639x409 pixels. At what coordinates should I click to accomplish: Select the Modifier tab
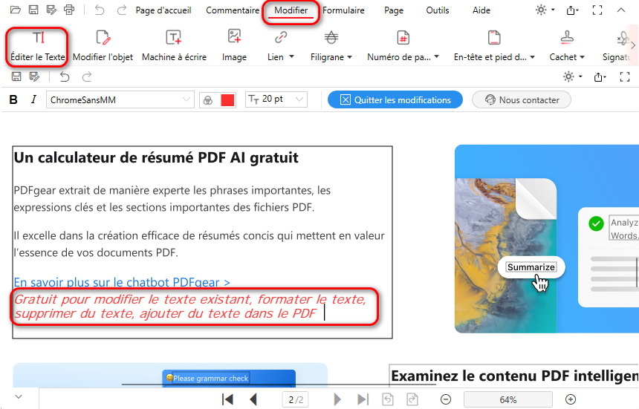[x=291, y=10]
